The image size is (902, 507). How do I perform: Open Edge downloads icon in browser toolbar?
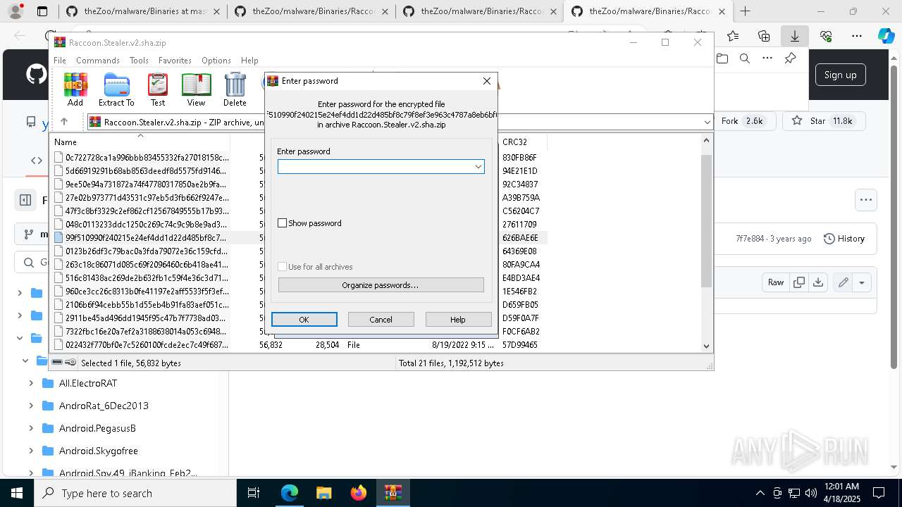tap(794, 36)
